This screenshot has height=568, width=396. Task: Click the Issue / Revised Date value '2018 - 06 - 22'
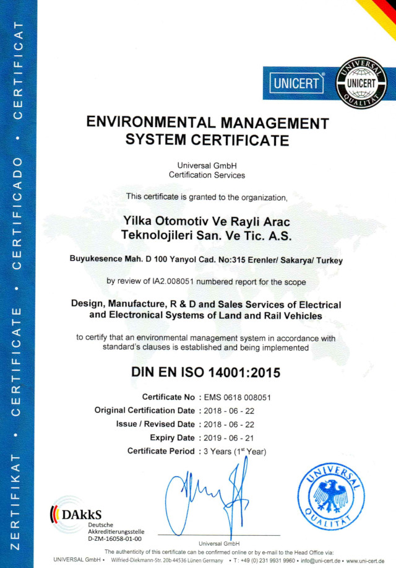pyautogui.click(x=229, y=424)
